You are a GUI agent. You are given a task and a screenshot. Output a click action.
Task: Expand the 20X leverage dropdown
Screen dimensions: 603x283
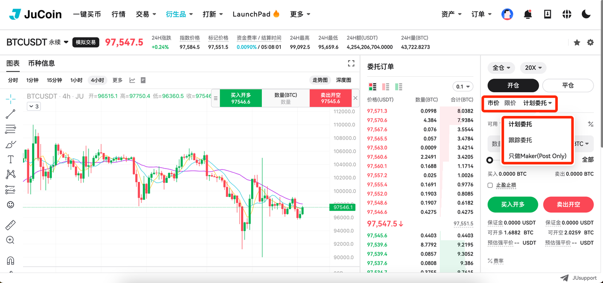pos(533,68)
